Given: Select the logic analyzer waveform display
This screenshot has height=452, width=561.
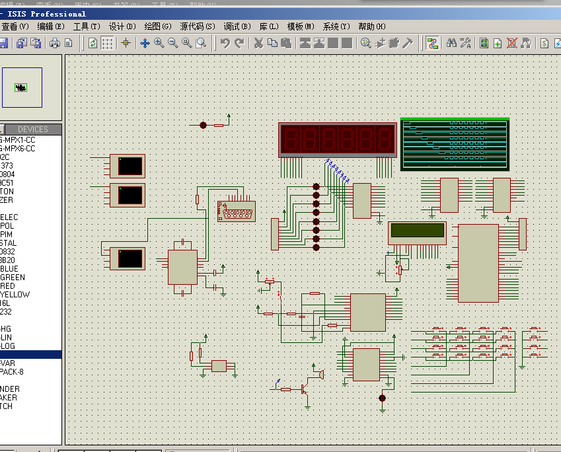Looking at the screenshot, I should click(x=455, y=144).
